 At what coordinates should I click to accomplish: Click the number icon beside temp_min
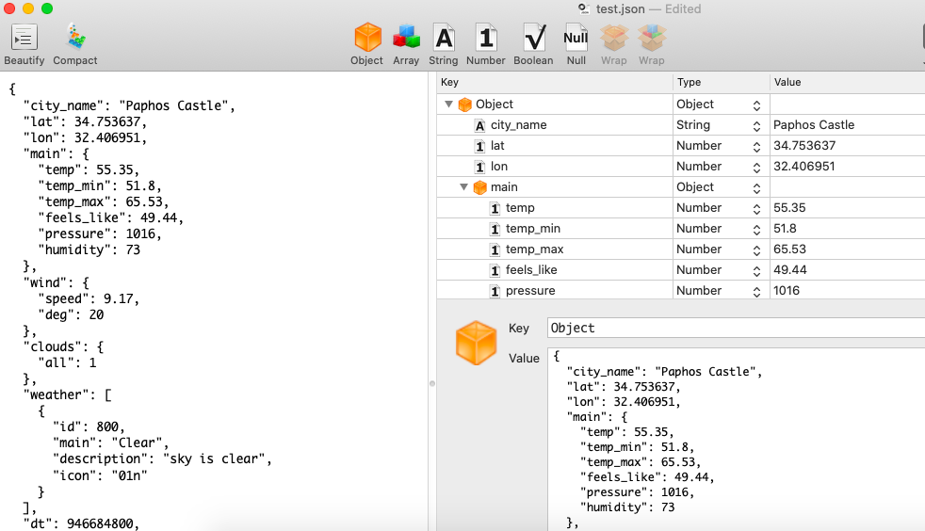[495, 229]
